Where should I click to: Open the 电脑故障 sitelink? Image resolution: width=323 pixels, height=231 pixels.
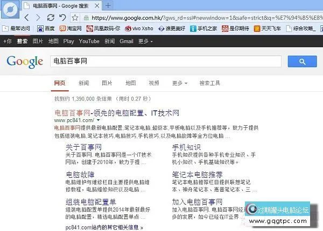tap(80, 175)
